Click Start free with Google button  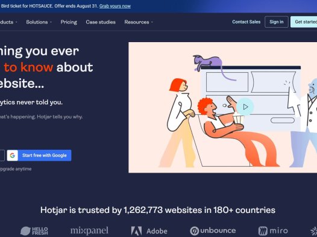(39, 155)
